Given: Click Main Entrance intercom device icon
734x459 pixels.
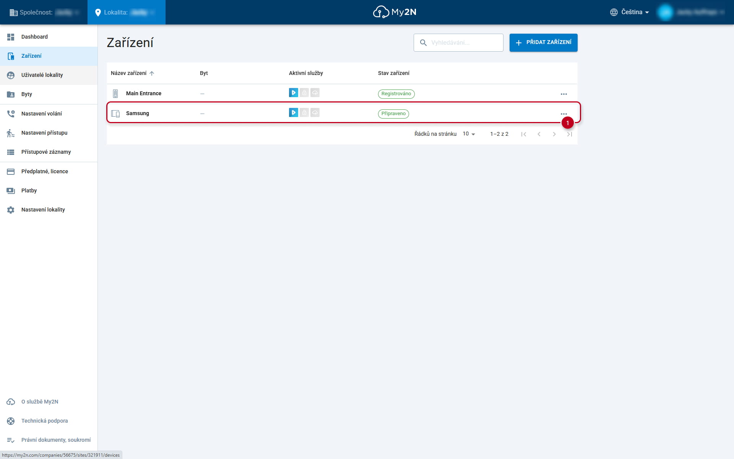Looking at the screenshot, I should pyautogui.click(x=115, y=94).
